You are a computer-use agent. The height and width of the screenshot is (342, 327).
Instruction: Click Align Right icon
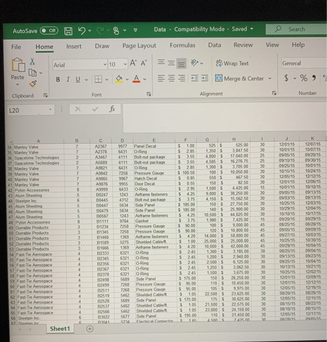click(x=182, y=78)
